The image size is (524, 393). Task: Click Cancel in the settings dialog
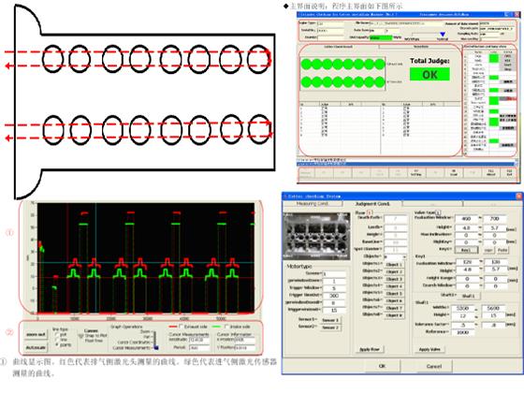434,366
